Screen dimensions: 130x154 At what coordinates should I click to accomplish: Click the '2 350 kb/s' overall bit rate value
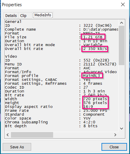click(x=95, y=49)
